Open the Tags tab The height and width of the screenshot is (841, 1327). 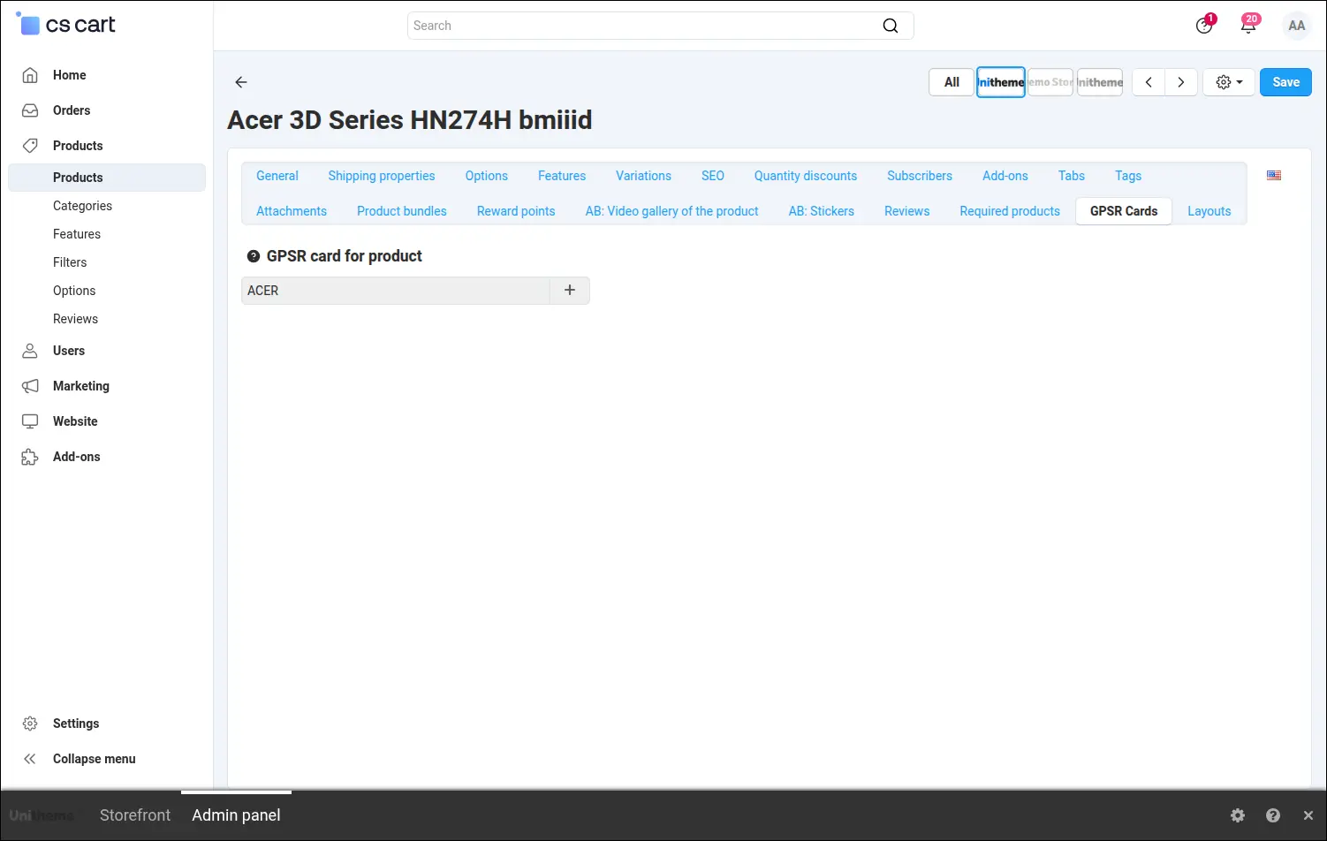click(x=1128, y=176)
